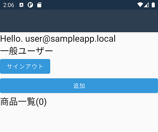Tap the Wi-Fi status icon

pyautogui.click(x=140, y=5)
